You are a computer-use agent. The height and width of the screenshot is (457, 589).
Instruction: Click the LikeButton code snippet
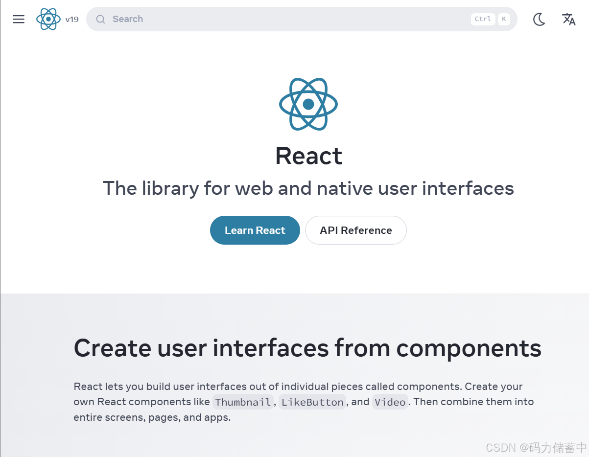pyautogui.click(x=312, y=402)
